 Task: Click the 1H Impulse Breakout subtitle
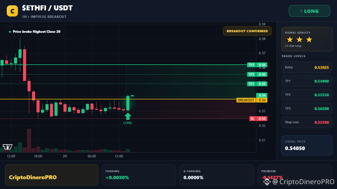[x=44, y=17]
